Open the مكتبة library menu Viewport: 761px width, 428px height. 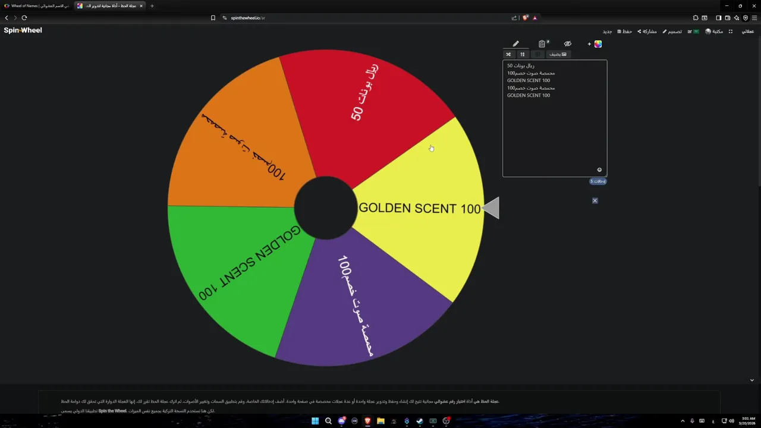click(x=714, y=32)
